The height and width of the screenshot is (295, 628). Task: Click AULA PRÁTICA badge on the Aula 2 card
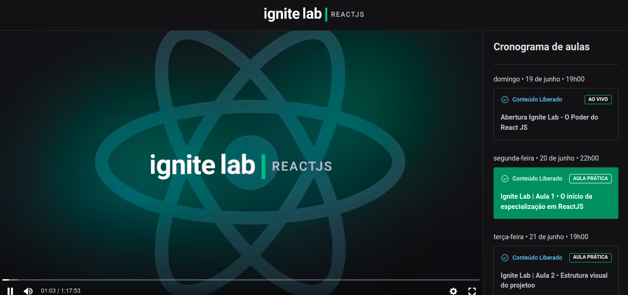click(590, 257)
